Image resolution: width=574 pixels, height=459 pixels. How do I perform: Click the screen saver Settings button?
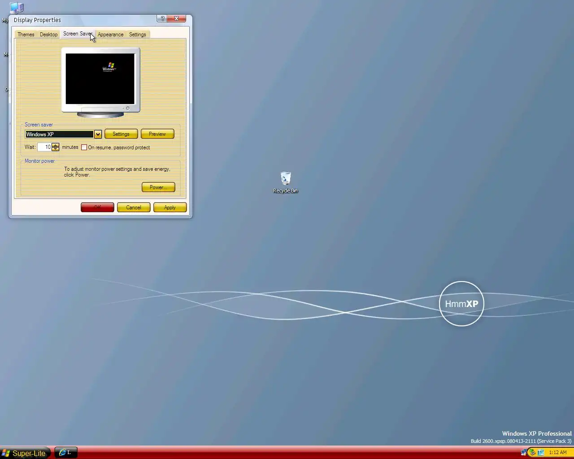click(x=121, y=134)
